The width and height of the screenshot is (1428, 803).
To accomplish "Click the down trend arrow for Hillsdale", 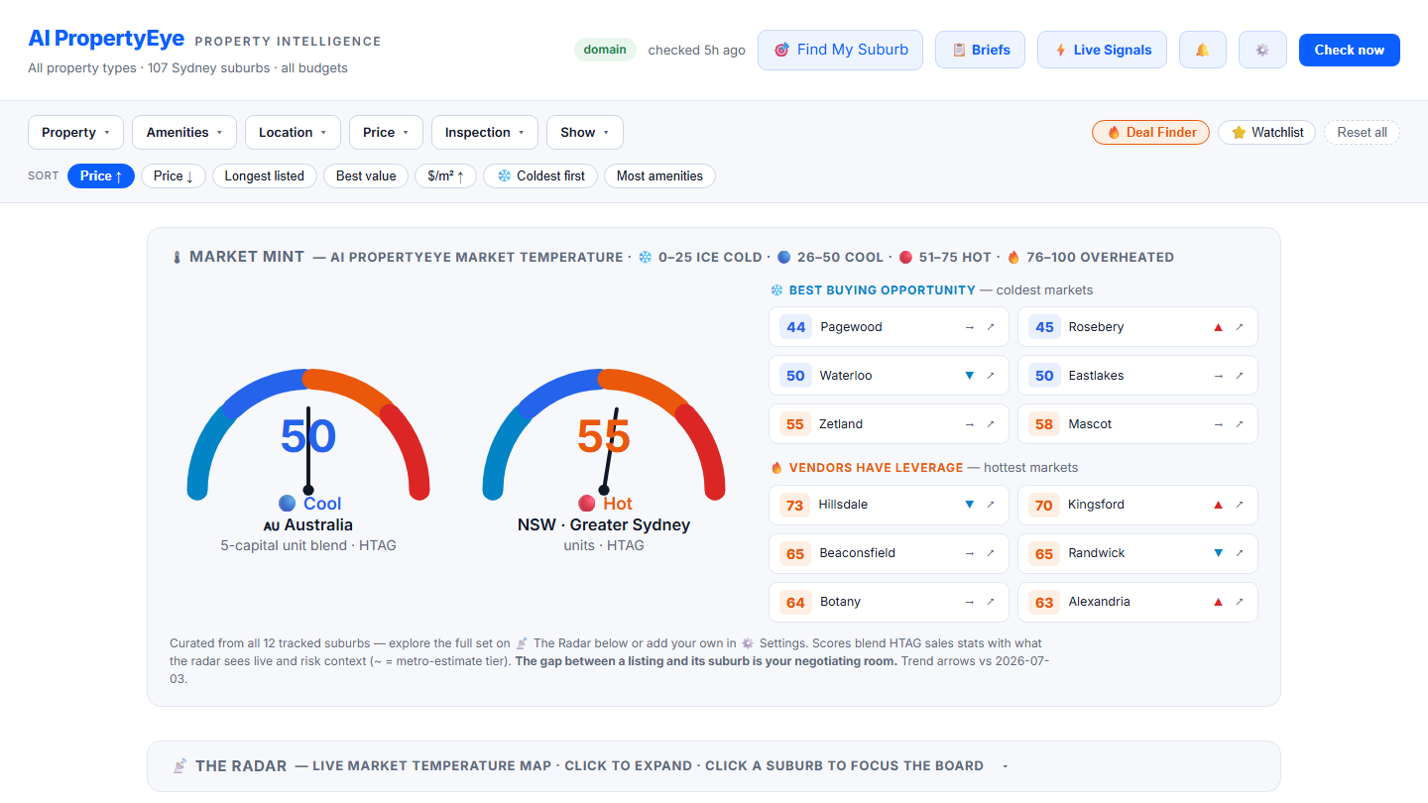I will 970,505.
